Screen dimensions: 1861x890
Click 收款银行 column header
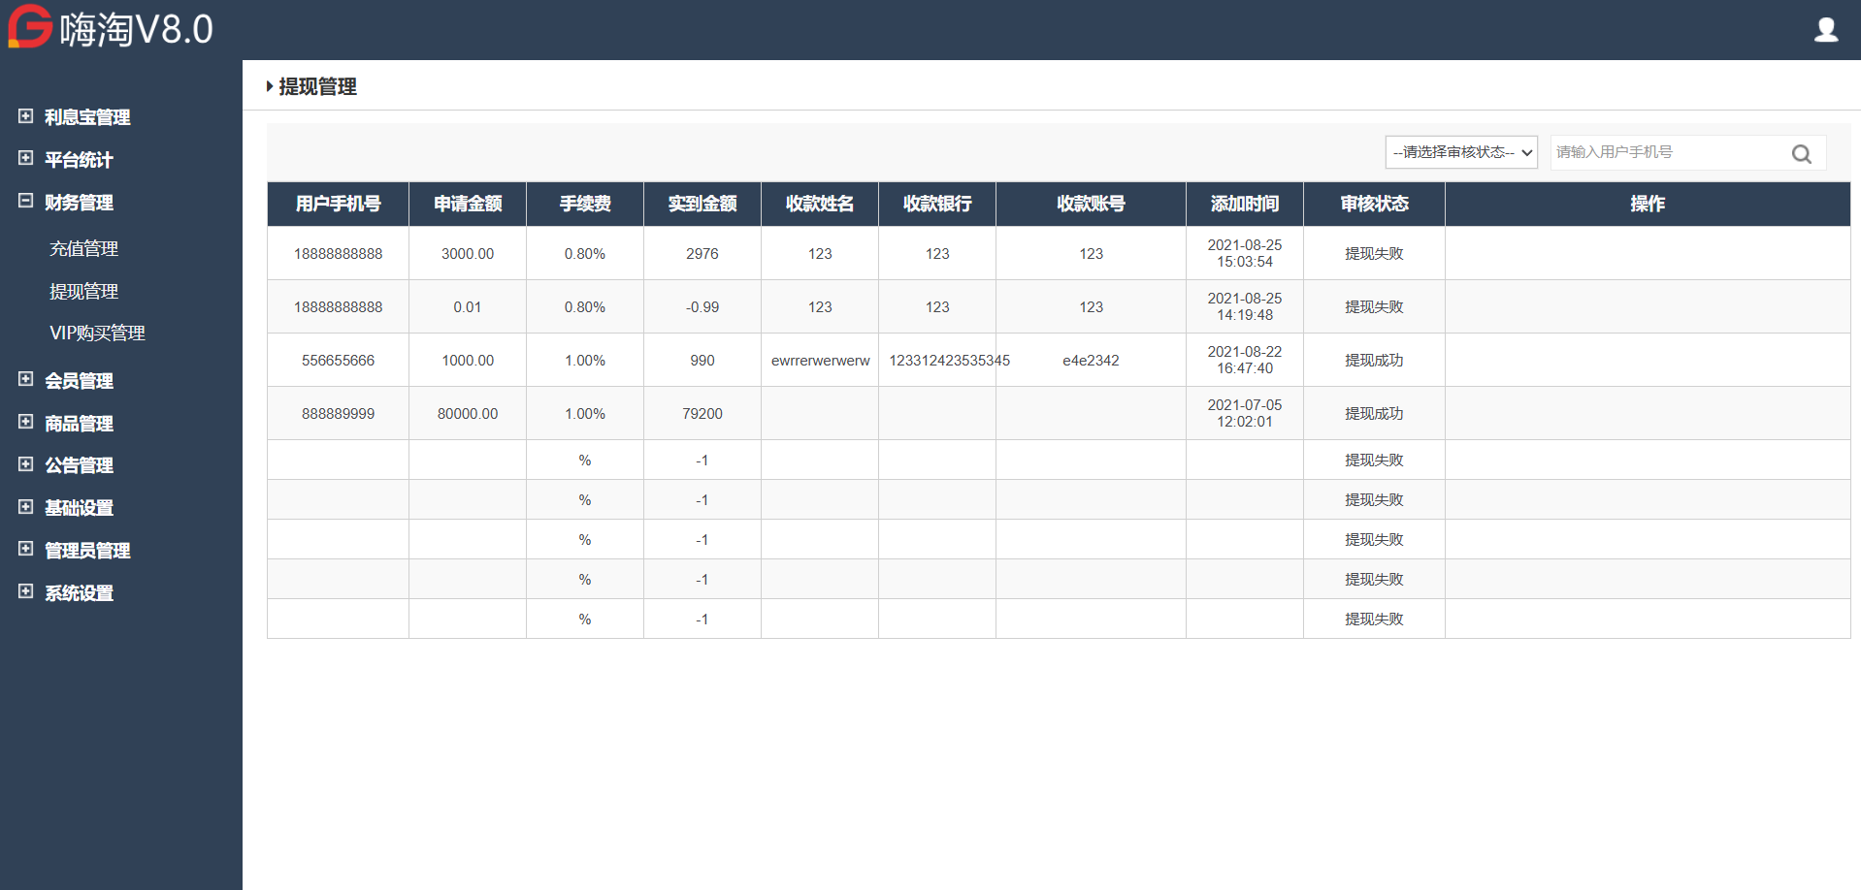point(937,204)
